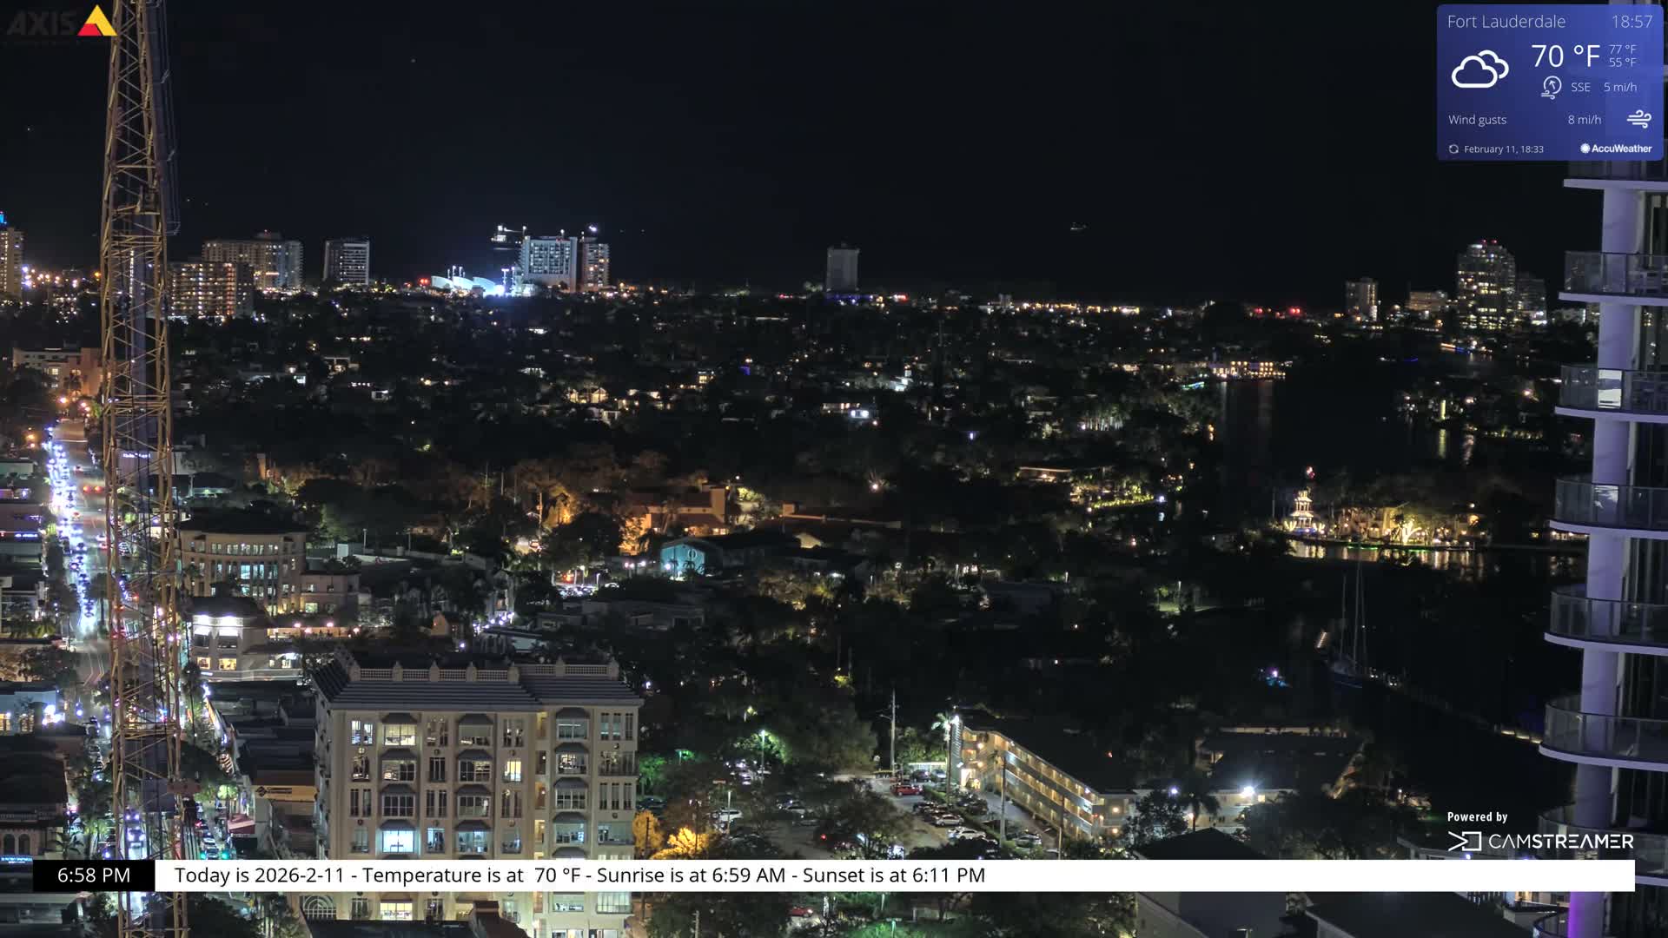Click the Powered by caption
This screenshot has width=1668, height=938.
(1477, 817)
